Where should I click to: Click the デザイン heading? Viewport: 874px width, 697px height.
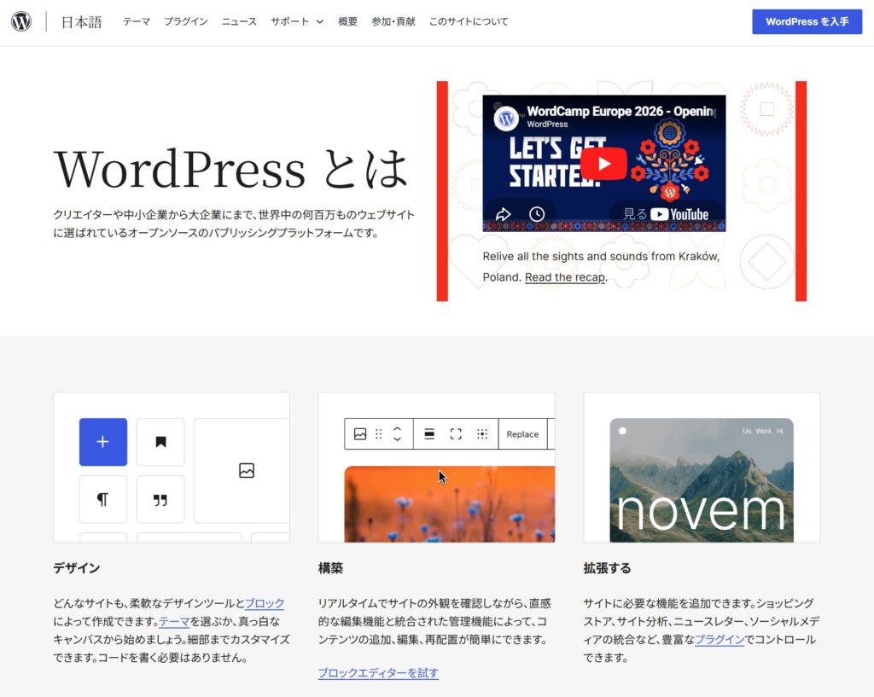76,568
